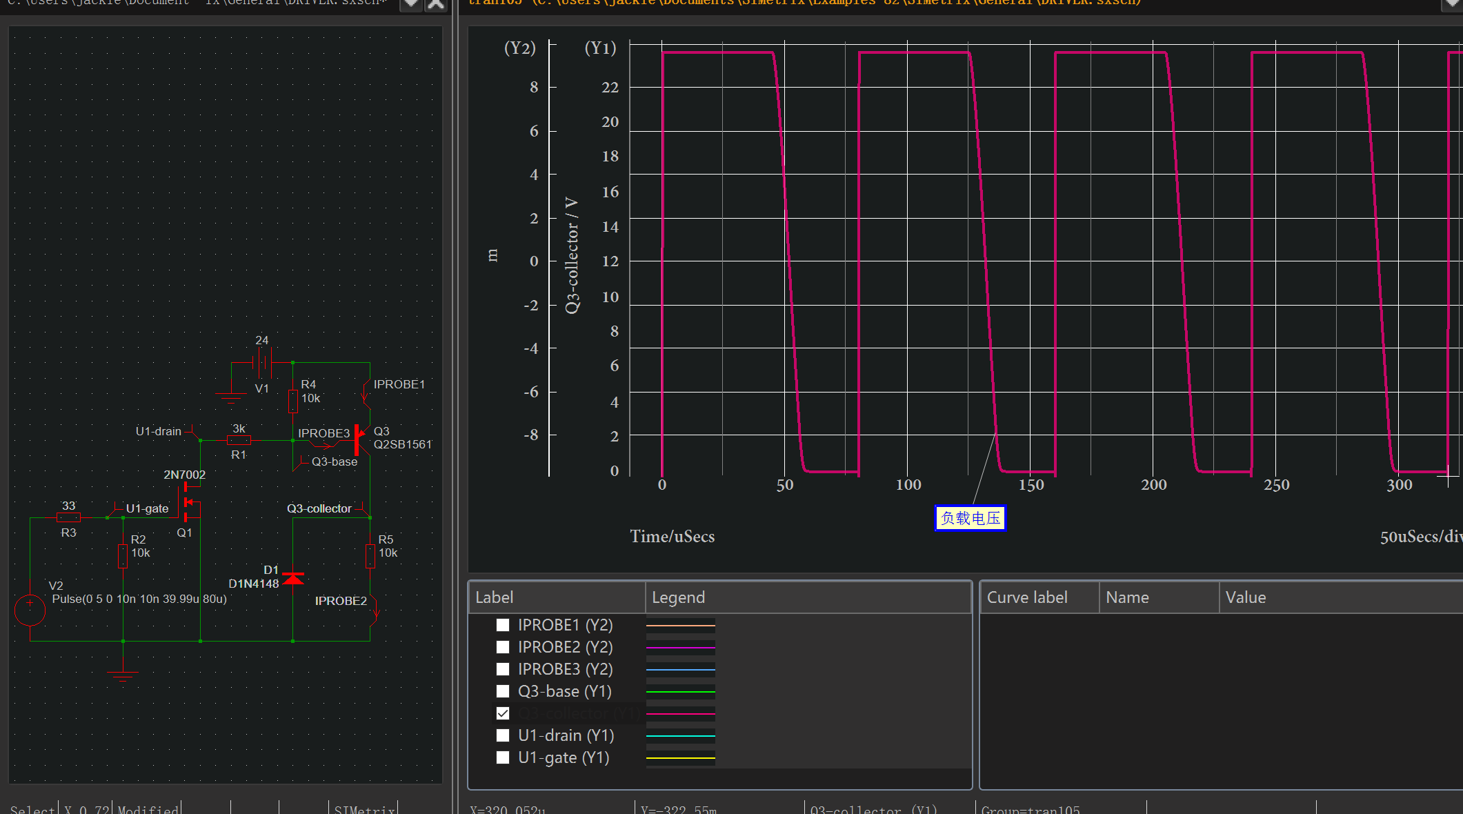Click the IPROBE2 current probe symbol

(374, 611)
